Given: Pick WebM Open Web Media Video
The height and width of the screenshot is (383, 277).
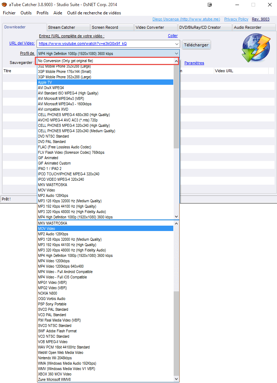Looking at the screenshot, I should tap(105, 352).
